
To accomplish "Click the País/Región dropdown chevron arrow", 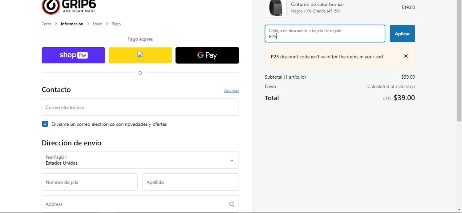I will [x=232, y=160].
